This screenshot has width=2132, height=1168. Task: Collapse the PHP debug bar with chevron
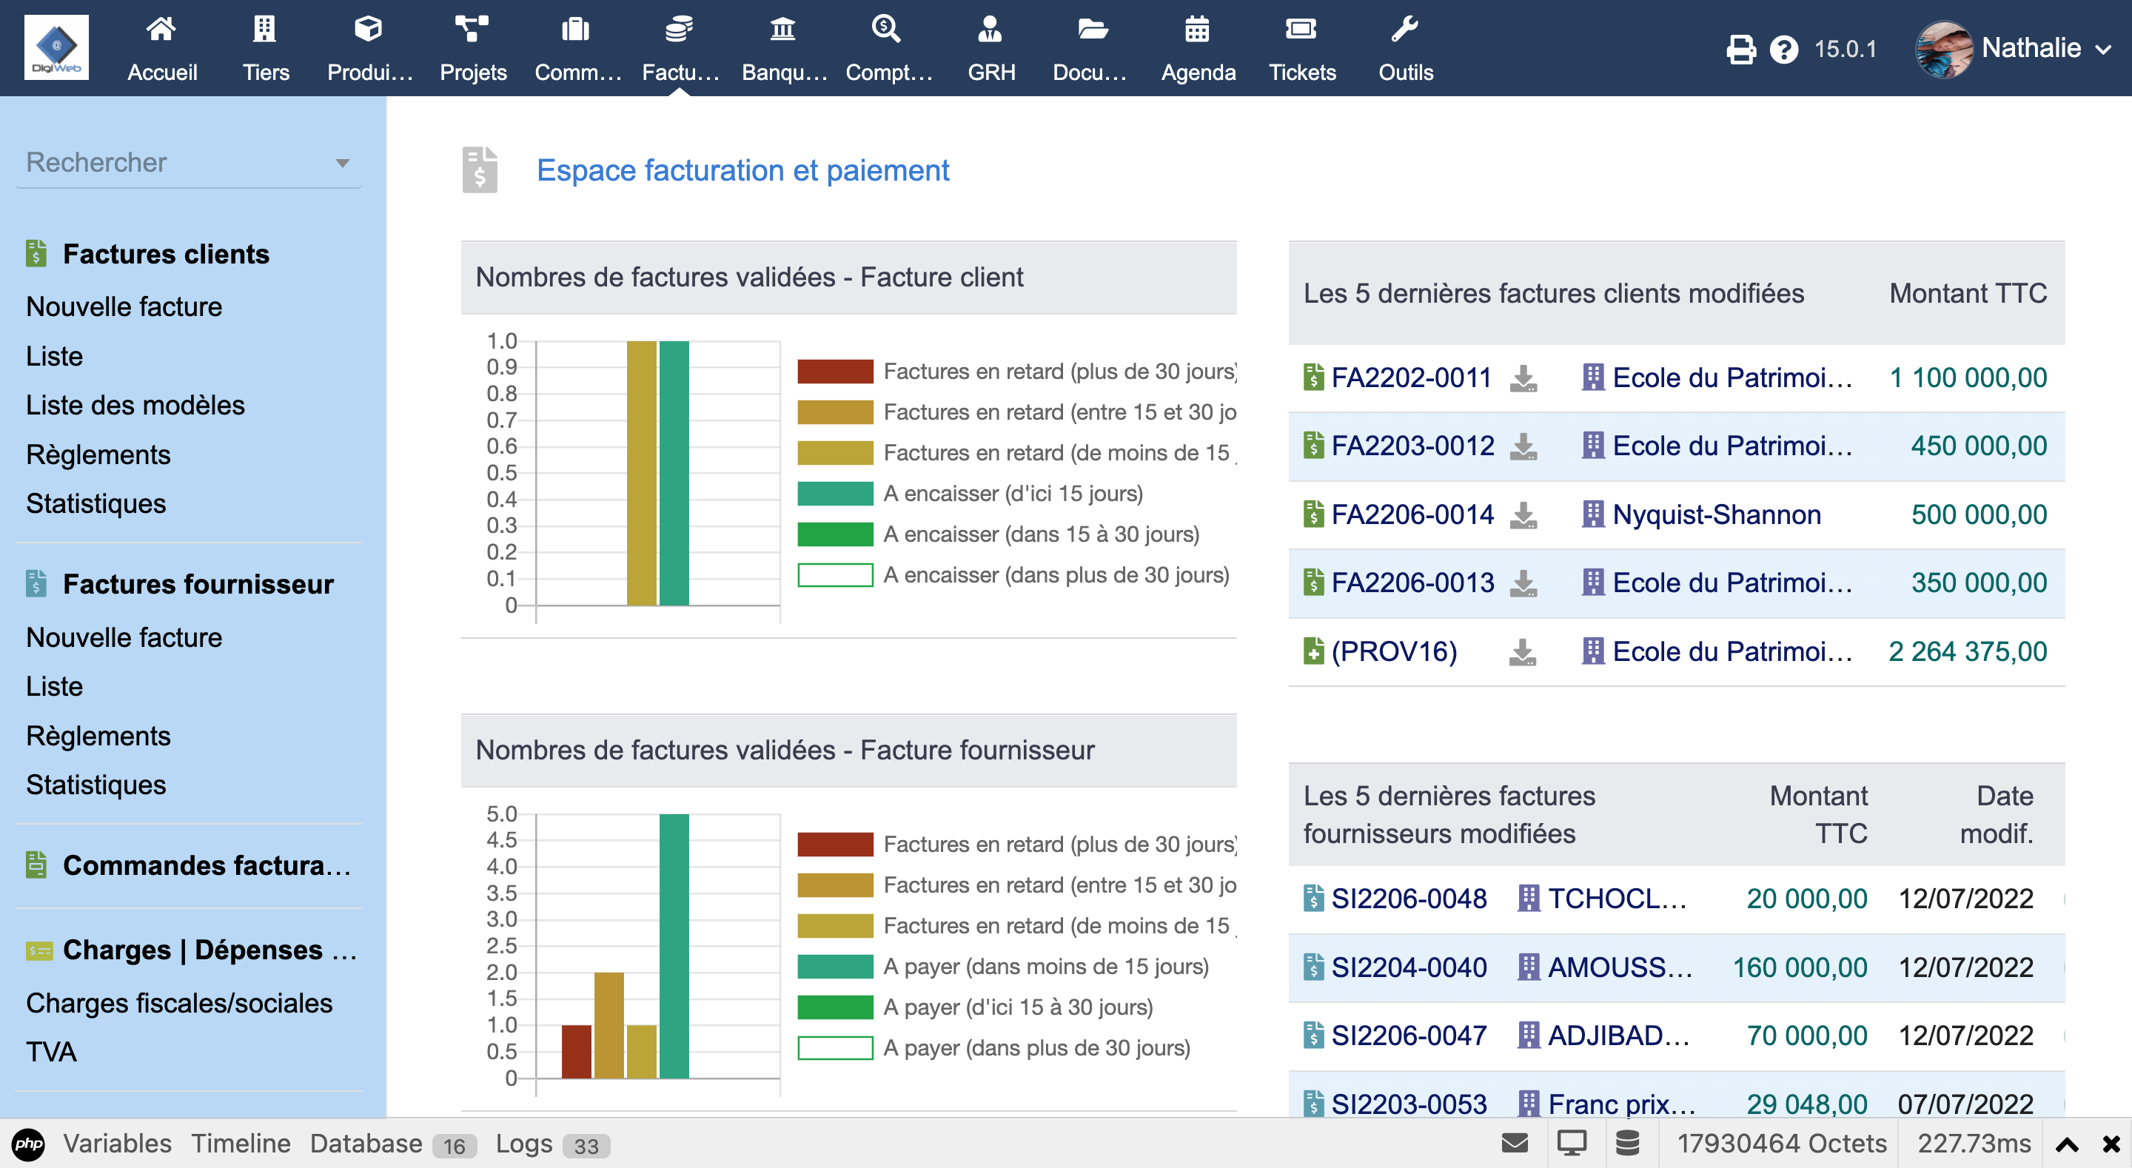pos(2067,1145)
